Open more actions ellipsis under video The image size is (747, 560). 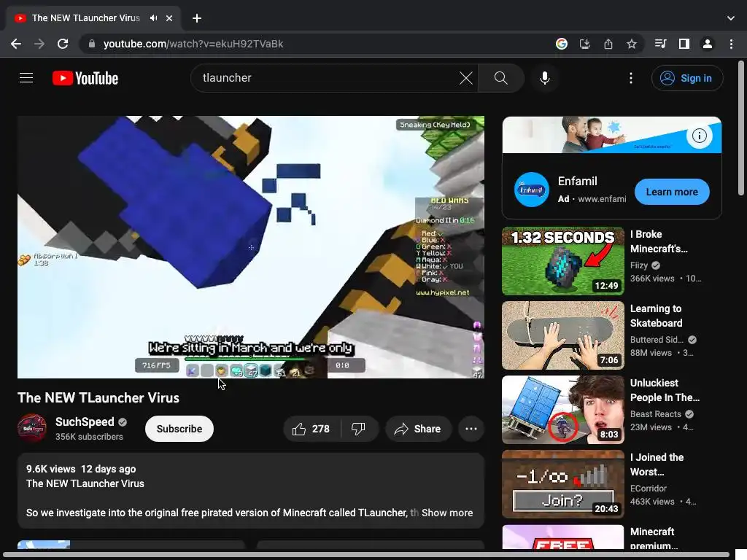coord(471,429)
